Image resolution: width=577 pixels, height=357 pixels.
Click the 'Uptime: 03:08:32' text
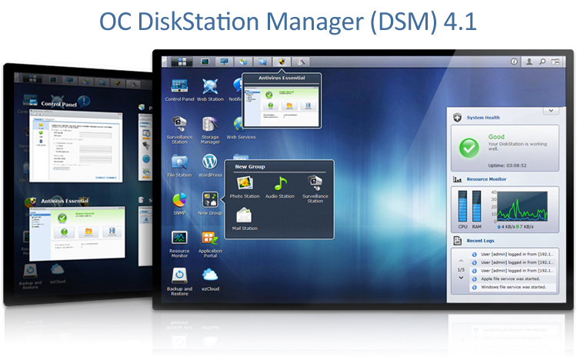point(507,165)
